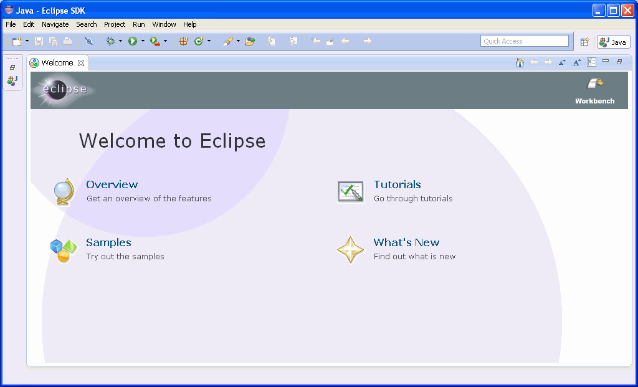Go to the Workbench
This screenshot has height=387, width=638.
tap(595, 91)
